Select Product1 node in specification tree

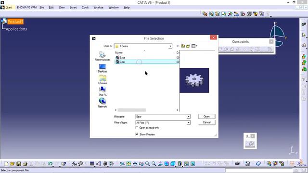coord(15,22)
